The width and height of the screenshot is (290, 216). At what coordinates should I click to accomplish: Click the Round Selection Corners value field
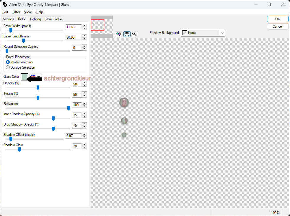tap(77, 48)
